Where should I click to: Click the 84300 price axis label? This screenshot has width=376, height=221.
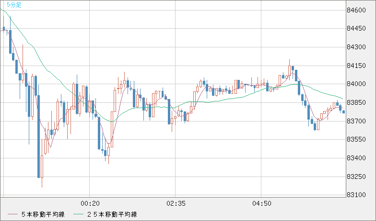pos(356,47)
